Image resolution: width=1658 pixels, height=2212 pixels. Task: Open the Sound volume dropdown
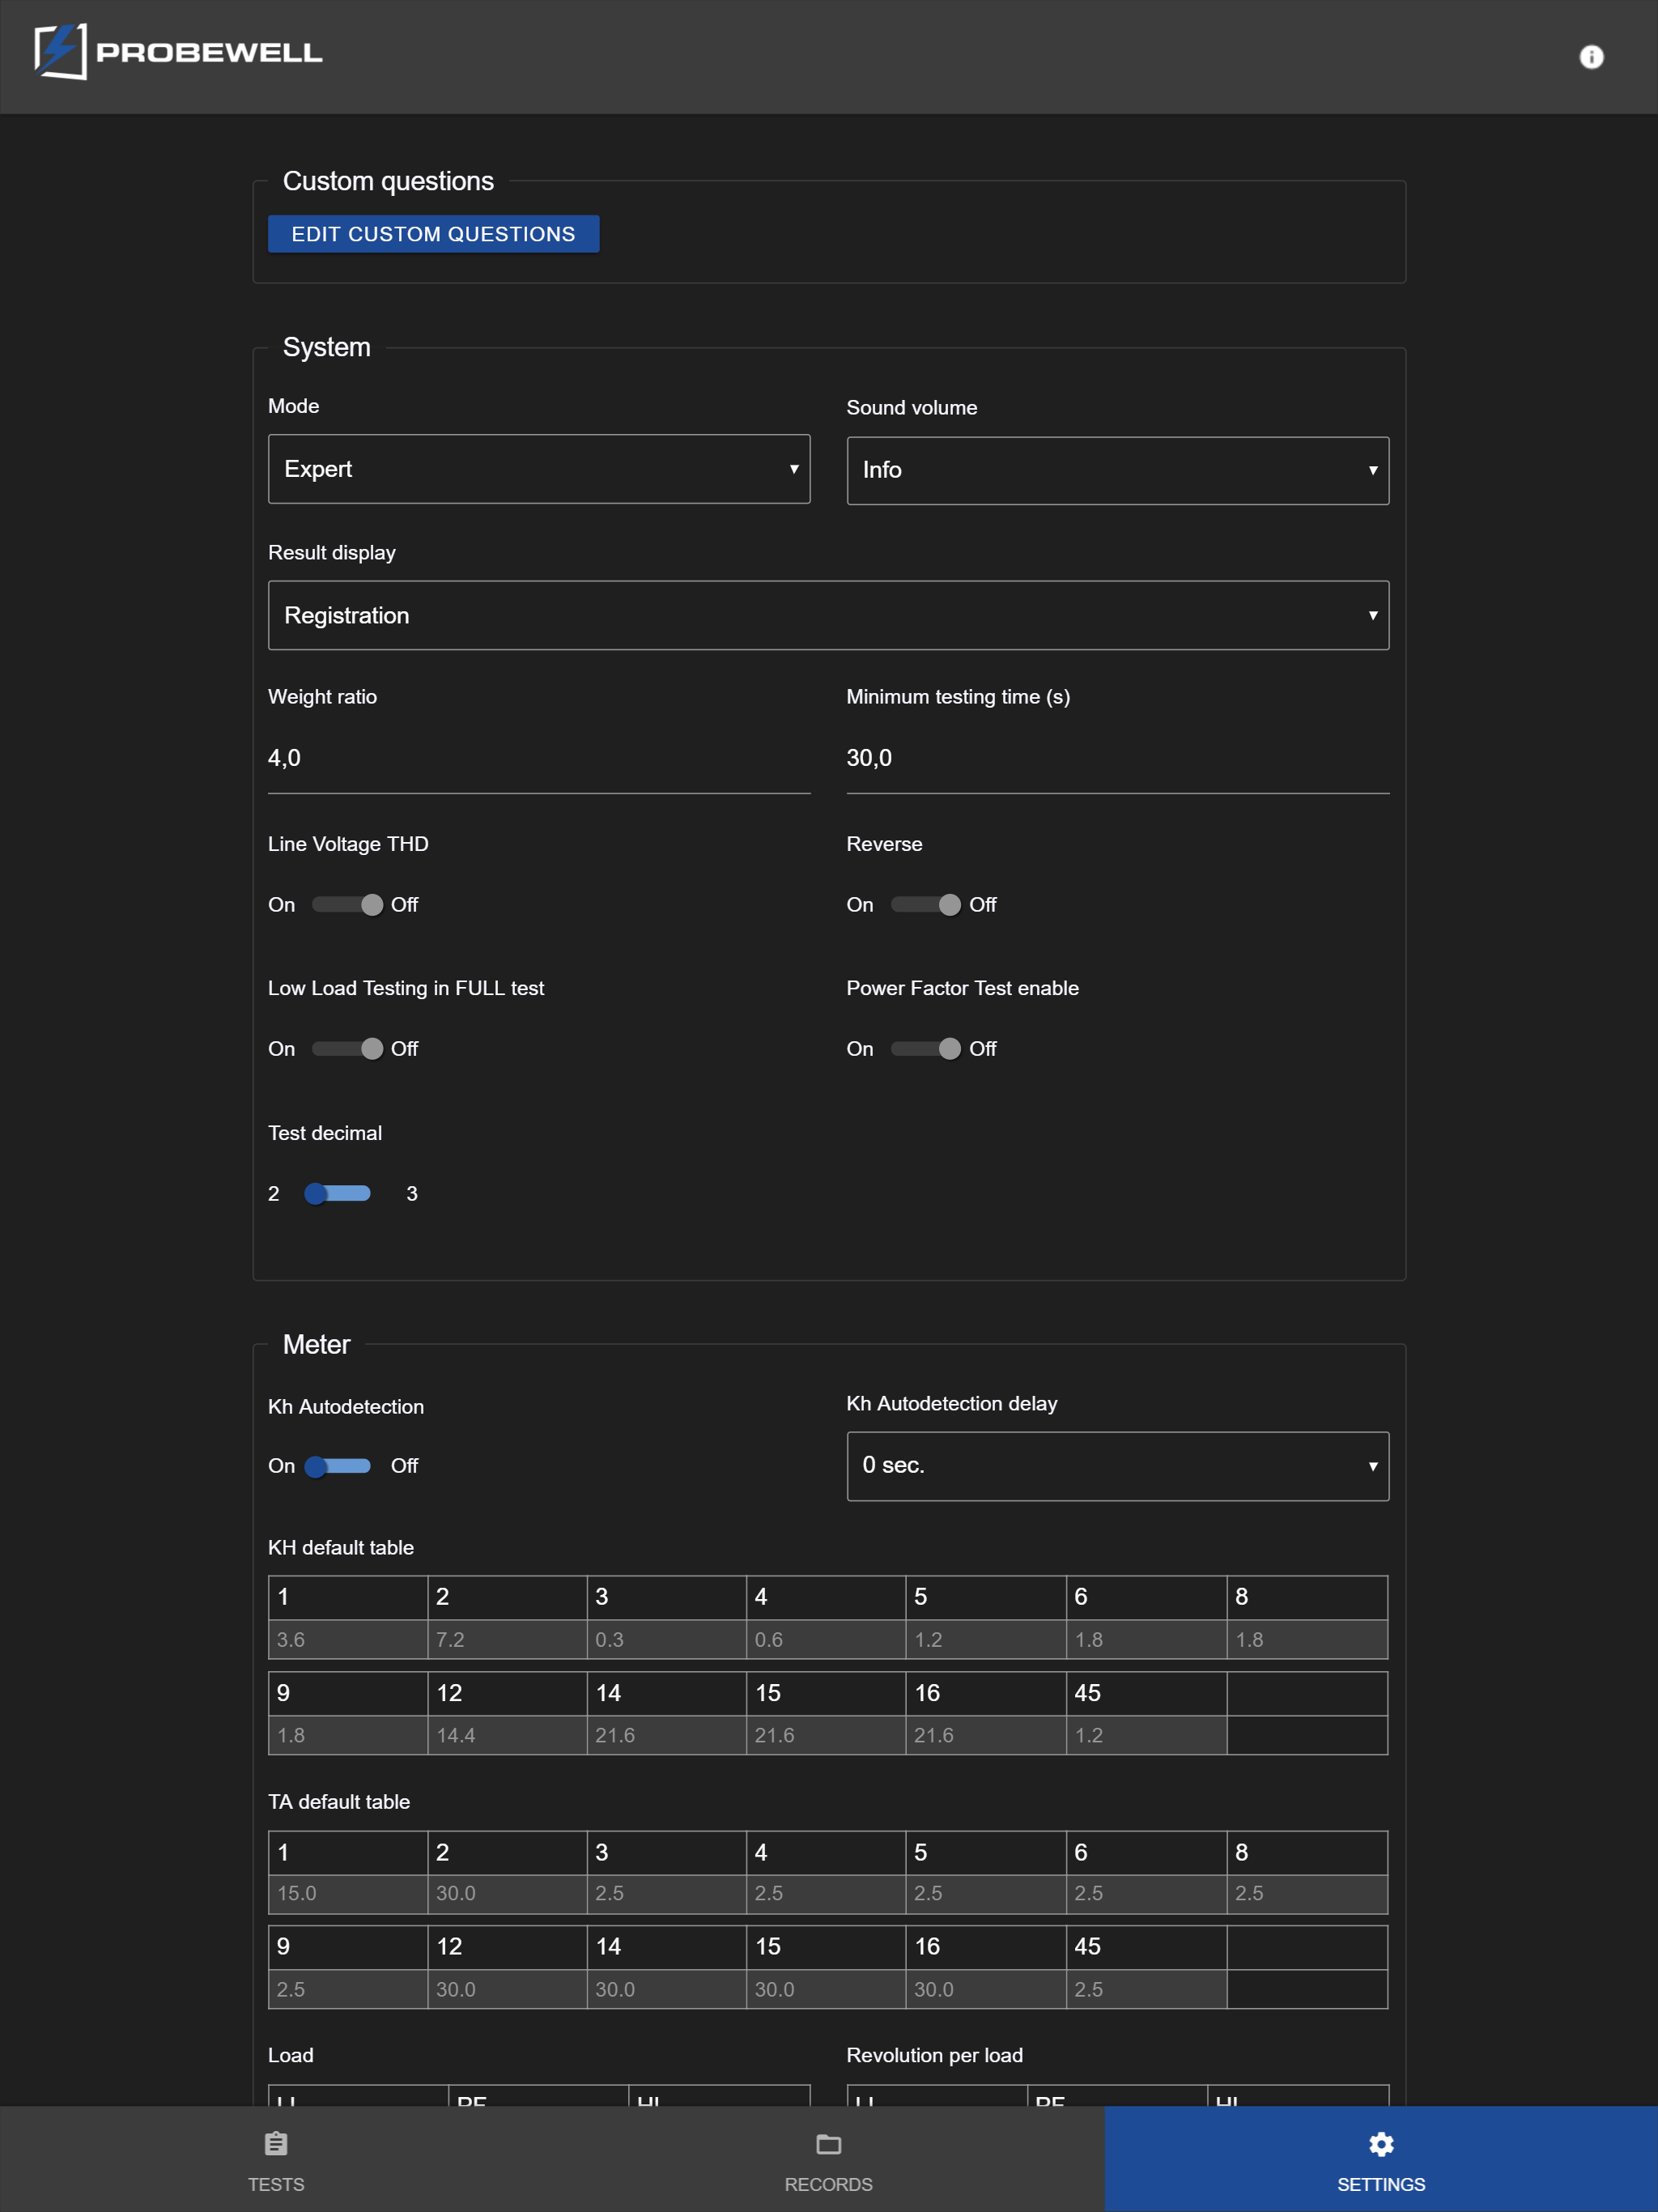tap(1117, 470)
